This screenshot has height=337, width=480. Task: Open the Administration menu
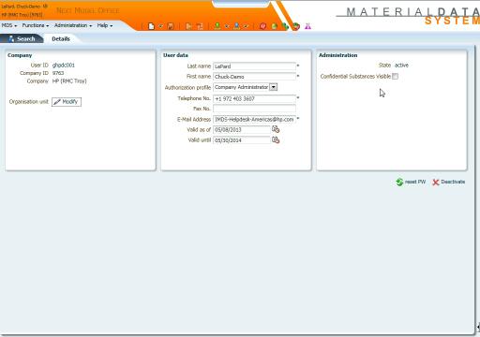click(x=73, y=25)
